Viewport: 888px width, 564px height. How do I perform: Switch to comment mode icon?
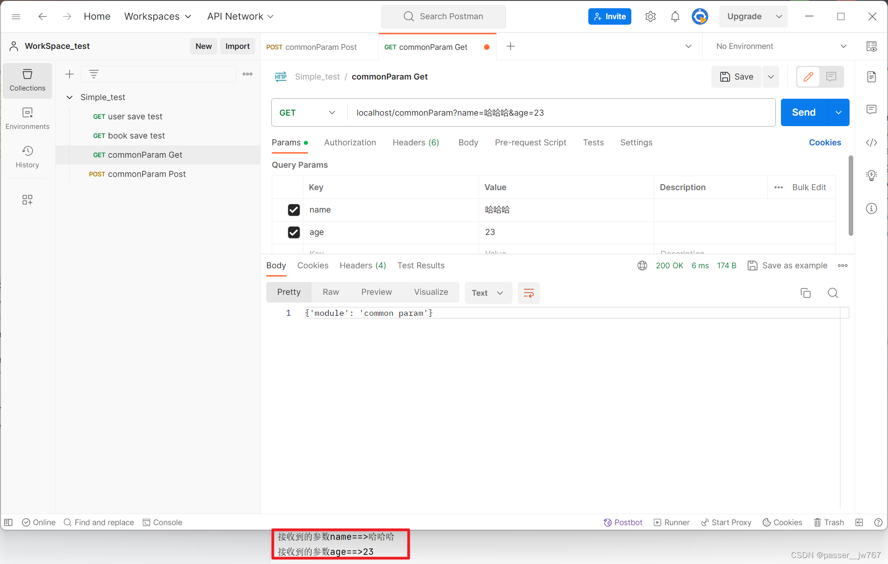point(831,76)
